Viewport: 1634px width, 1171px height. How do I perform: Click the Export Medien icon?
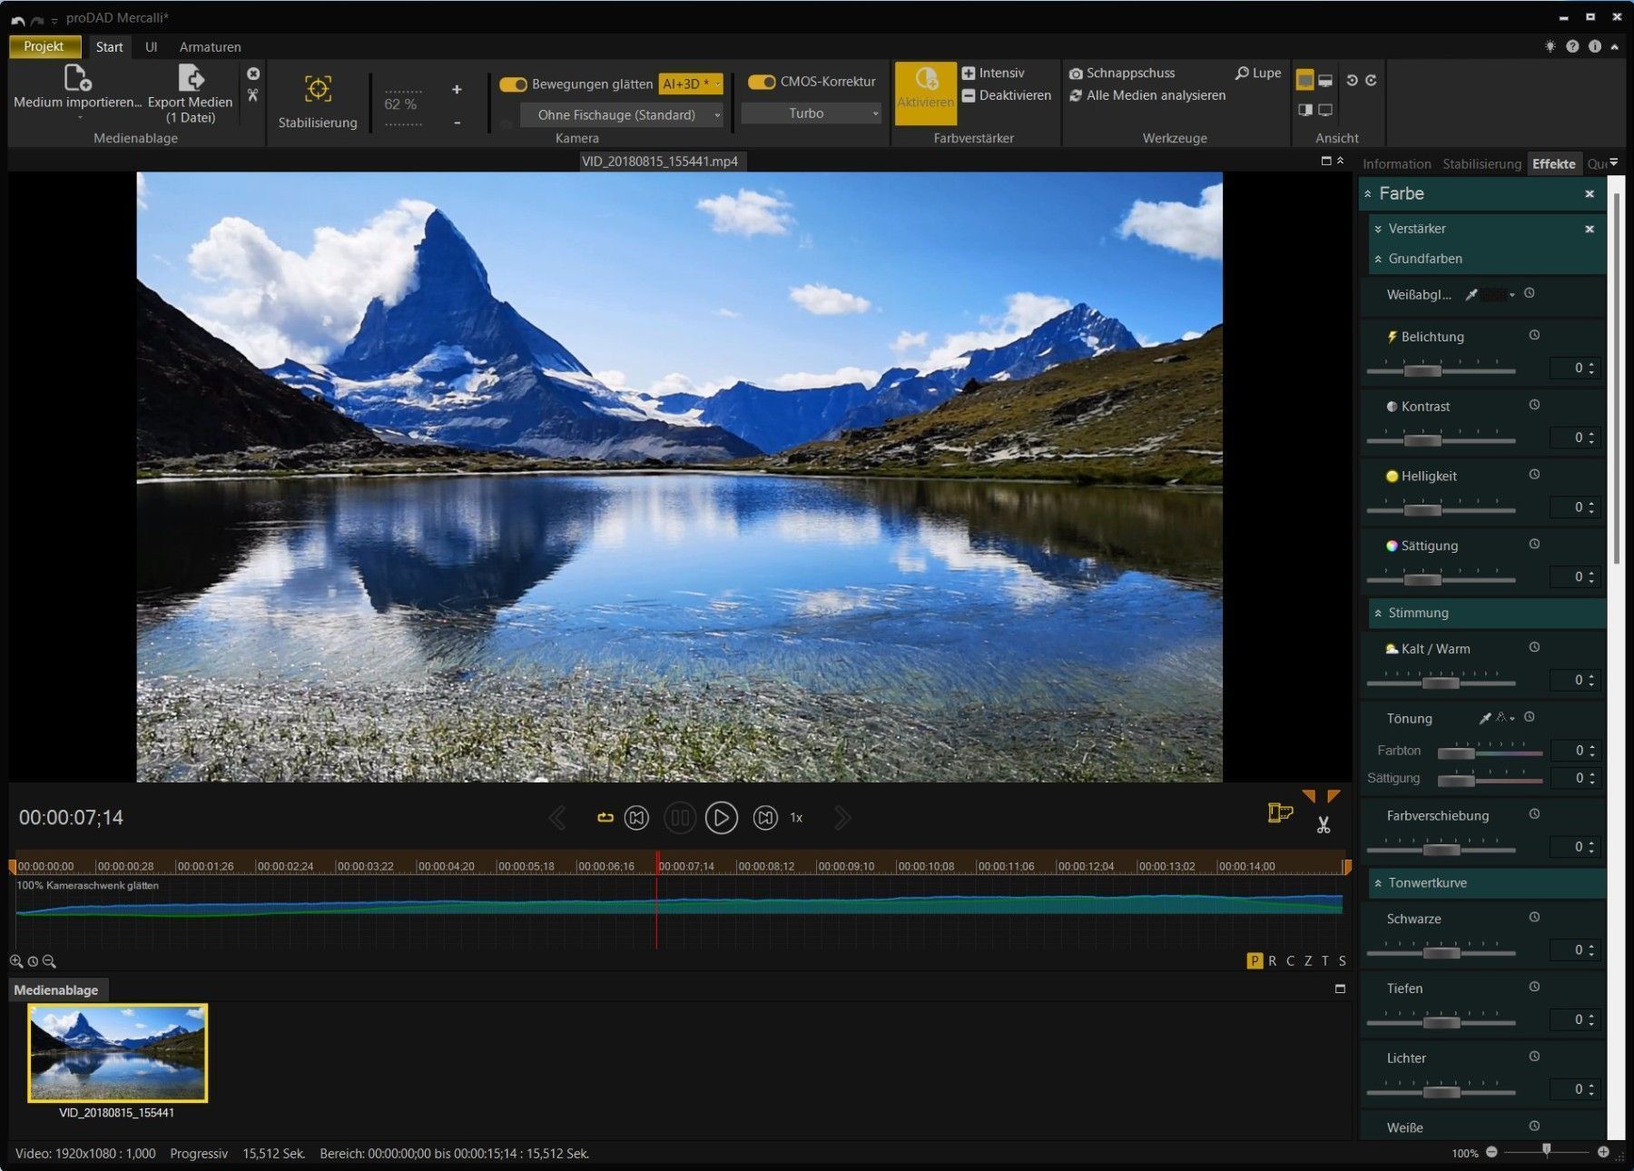(x=191, y=79)
